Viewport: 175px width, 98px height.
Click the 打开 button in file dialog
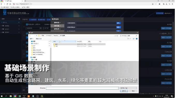pyautogui.click(x=124, y=91)
